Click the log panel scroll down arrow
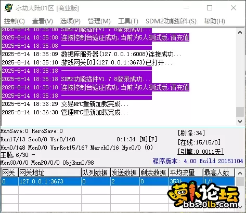The image size is (246, 213). pos(240,122)
